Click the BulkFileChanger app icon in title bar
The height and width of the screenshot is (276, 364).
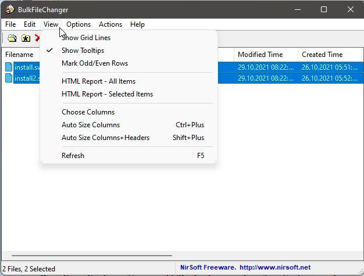coord(10,9)
